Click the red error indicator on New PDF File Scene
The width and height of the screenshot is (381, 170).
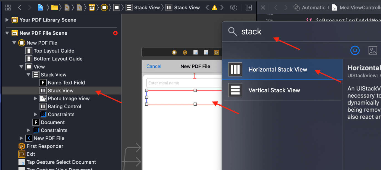tap(115, 33)
